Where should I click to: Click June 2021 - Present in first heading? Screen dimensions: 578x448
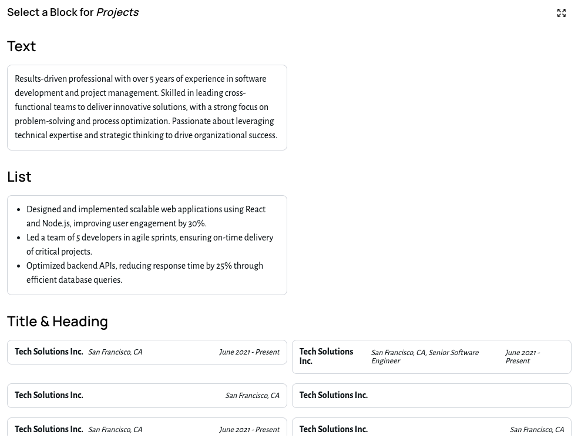[x=249, y=352]
